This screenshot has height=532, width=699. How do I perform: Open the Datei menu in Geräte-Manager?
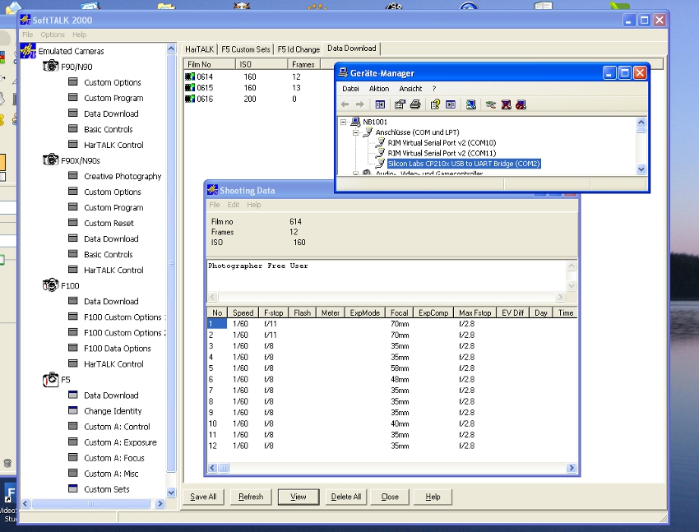(350, 89)
